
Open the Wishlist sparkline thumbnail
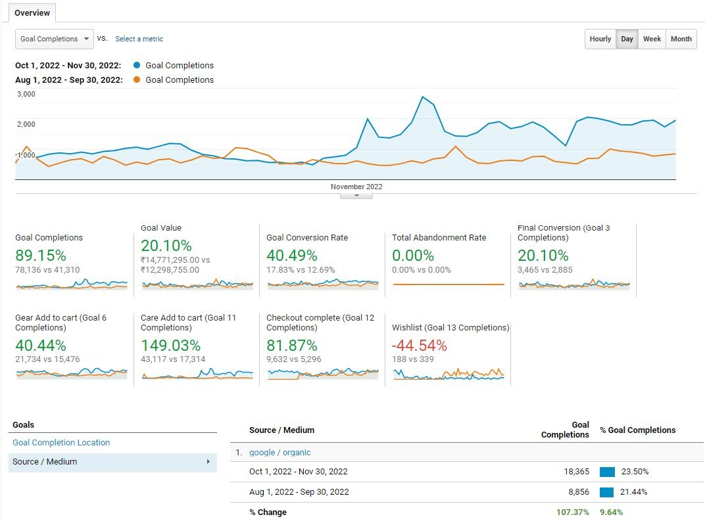coord(449,374)
